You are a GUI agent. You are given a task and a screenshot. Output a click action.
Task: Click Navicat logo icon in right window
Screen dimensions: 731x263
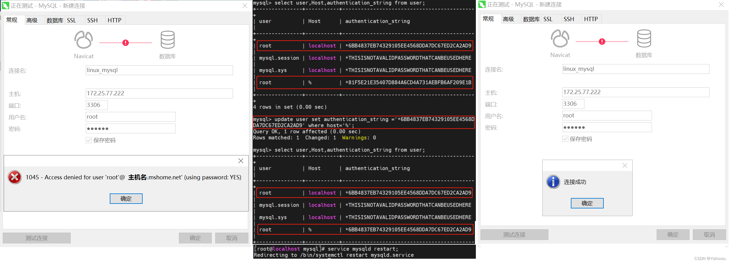point(560,39)
